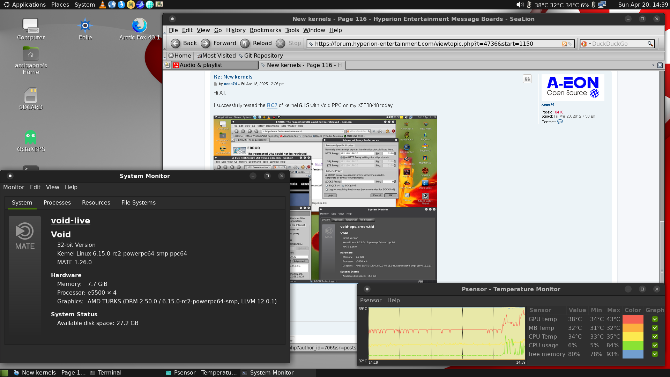The height and width of the screenshot is (377, 670).
Task: Disable the free memory graph checkbox
Action: click(655, 354)
